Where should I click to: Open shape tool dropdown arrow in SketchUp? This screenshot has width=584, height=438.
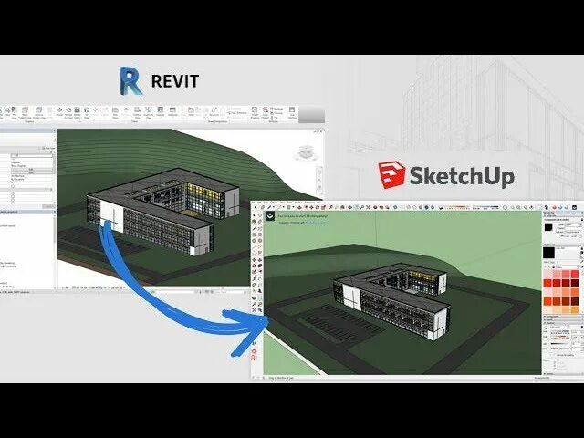[293, 207]
